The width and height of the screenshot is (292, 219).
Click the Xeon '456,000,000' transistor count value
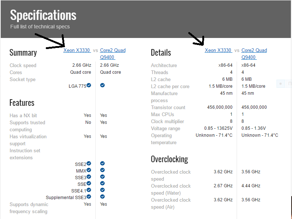click(220, 107)
